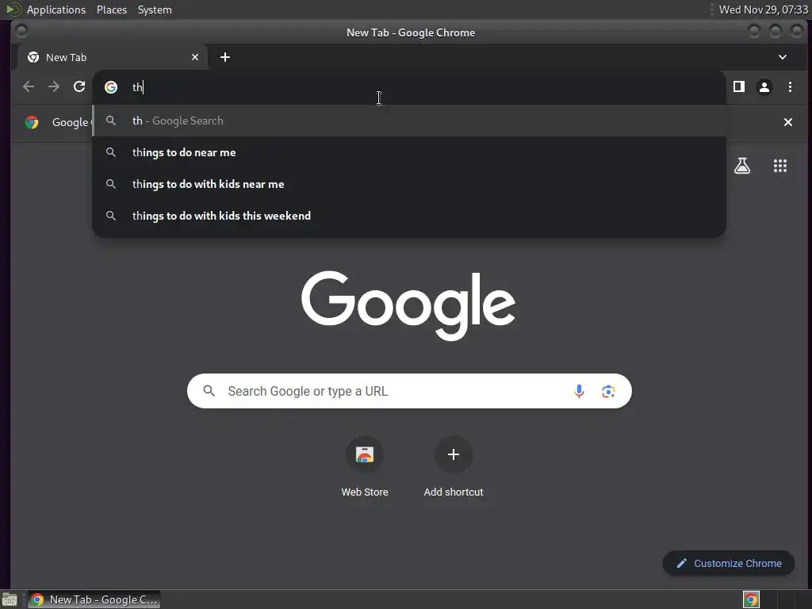Click the Google icon in the address bar

[x=111, y=87]
